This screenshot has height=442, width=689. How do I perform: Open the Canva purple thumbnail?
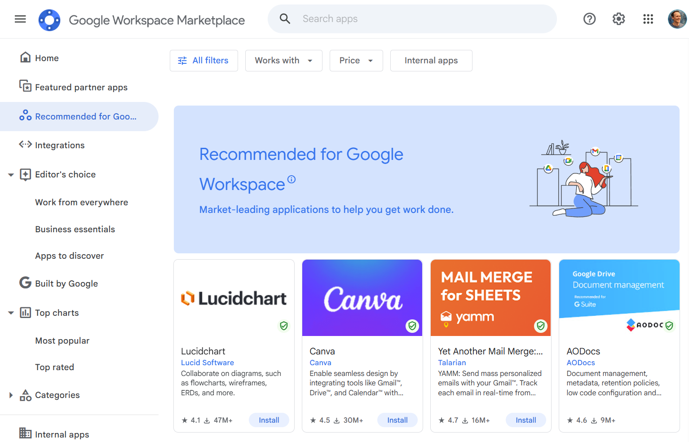(x=362, y=298)
